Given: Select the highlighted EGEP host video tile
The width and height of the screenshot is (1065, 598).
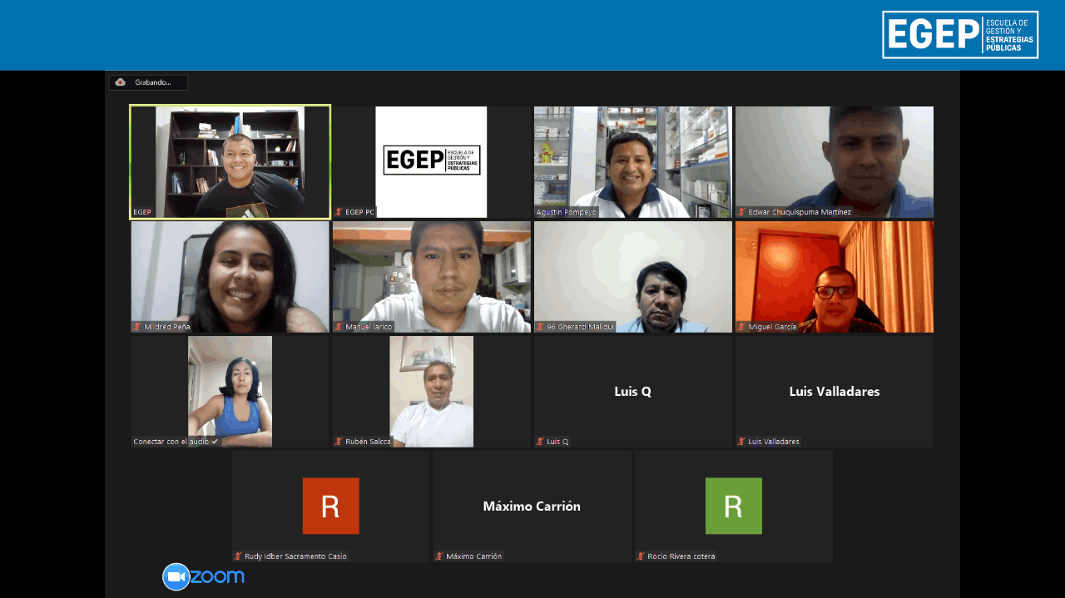Looking at the screenshot, I should pyautogui.click(x=230, y=161).
